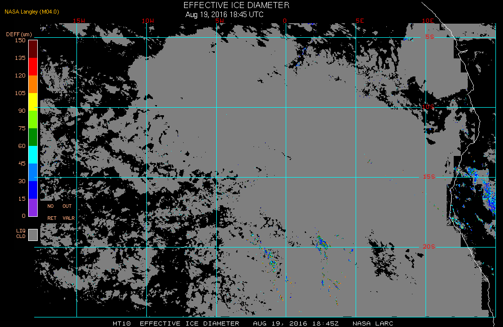This screenshot has width=503, height=327.
Task: Click the dark red 135-150 color band
Action: (x=33, y=49)
